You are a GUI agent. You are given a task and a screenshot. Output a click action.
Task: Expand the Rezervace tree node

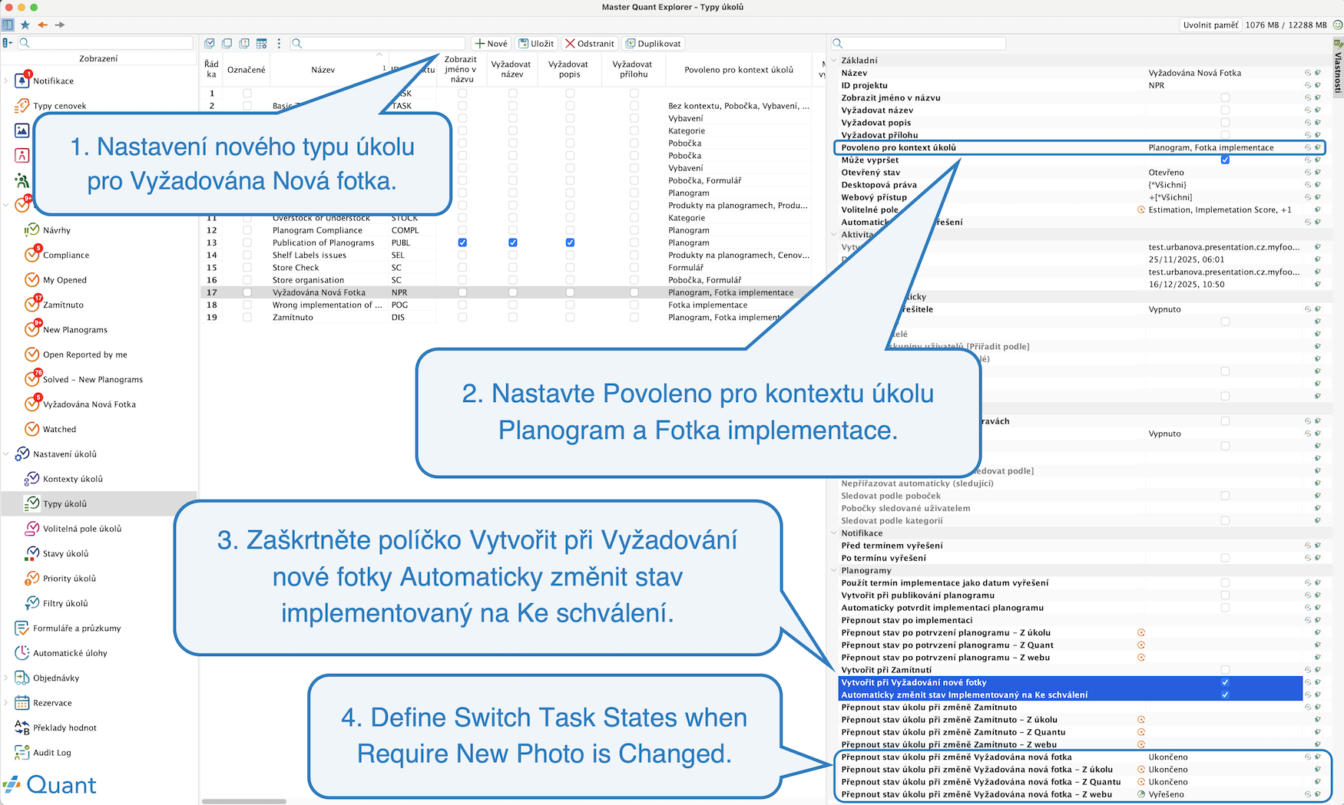pos(6,703)
